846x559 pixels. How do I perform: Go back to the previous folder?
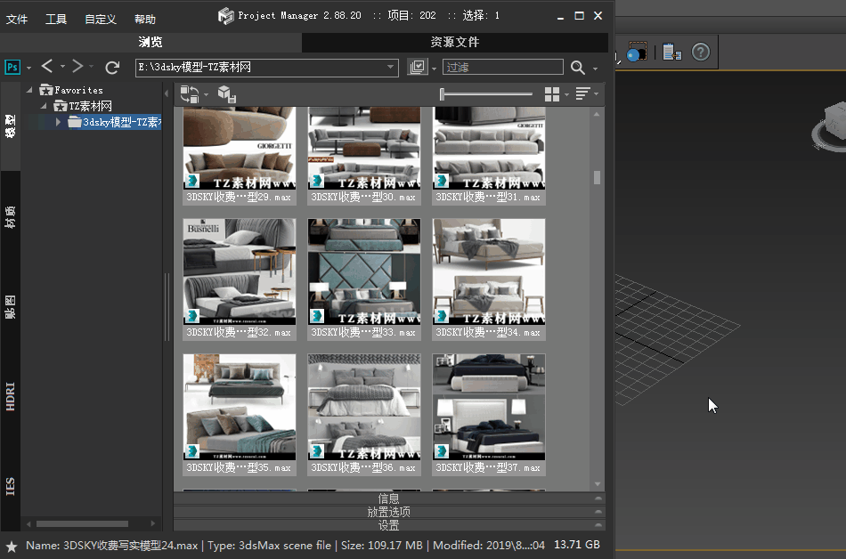pos(47,67)
